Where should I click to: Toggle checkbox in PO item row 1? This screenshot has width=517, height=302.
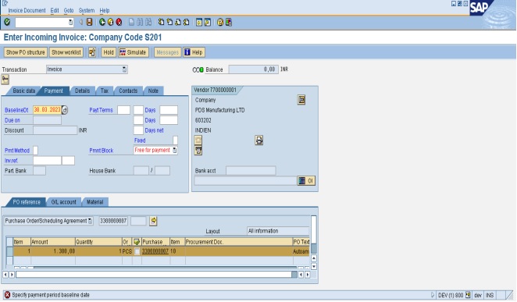[x=137, y=251]
